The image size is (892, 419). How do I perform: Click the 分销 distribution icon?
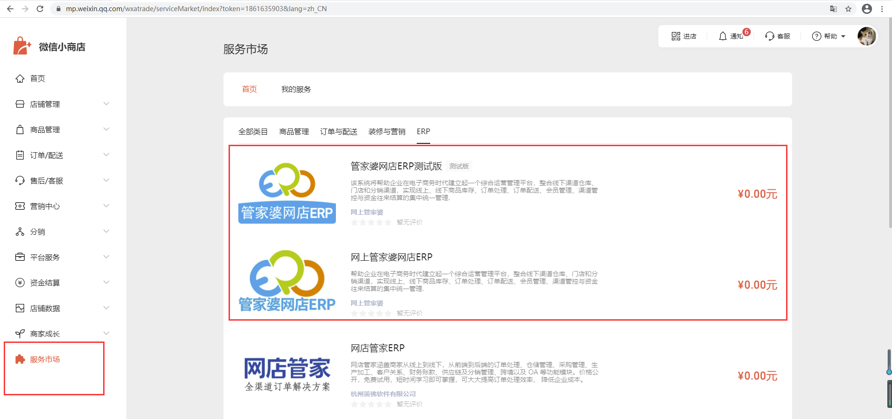pyautogui.click(x=20, y=232)
